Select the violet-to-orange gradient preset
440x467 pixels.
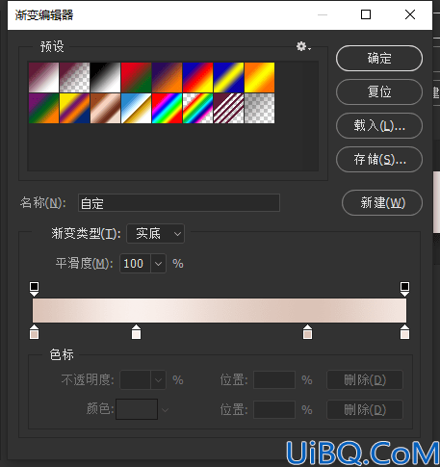click(x=168, y=77)
